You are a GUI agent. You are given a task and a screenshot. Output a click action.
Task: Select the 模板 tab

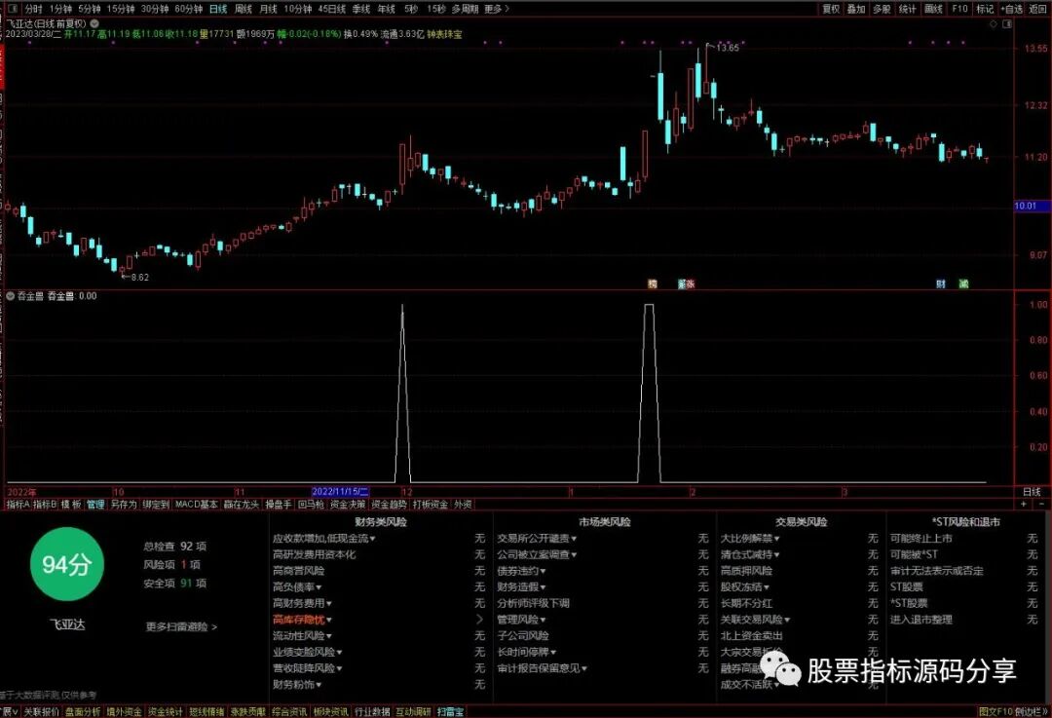[x=71, y=504]
